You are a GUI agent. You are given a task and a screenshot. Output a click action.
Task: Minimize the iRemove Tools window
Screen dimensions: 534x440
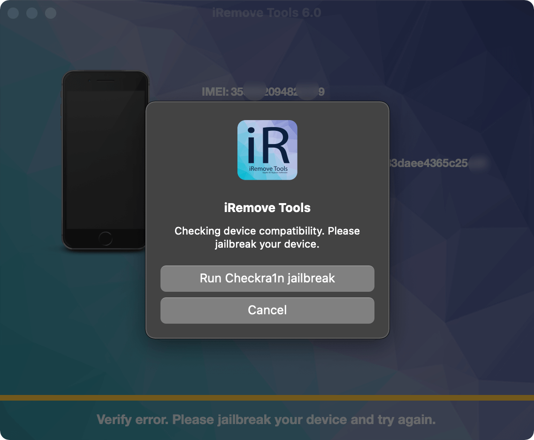pyautogui.click(x=31, y=13)
